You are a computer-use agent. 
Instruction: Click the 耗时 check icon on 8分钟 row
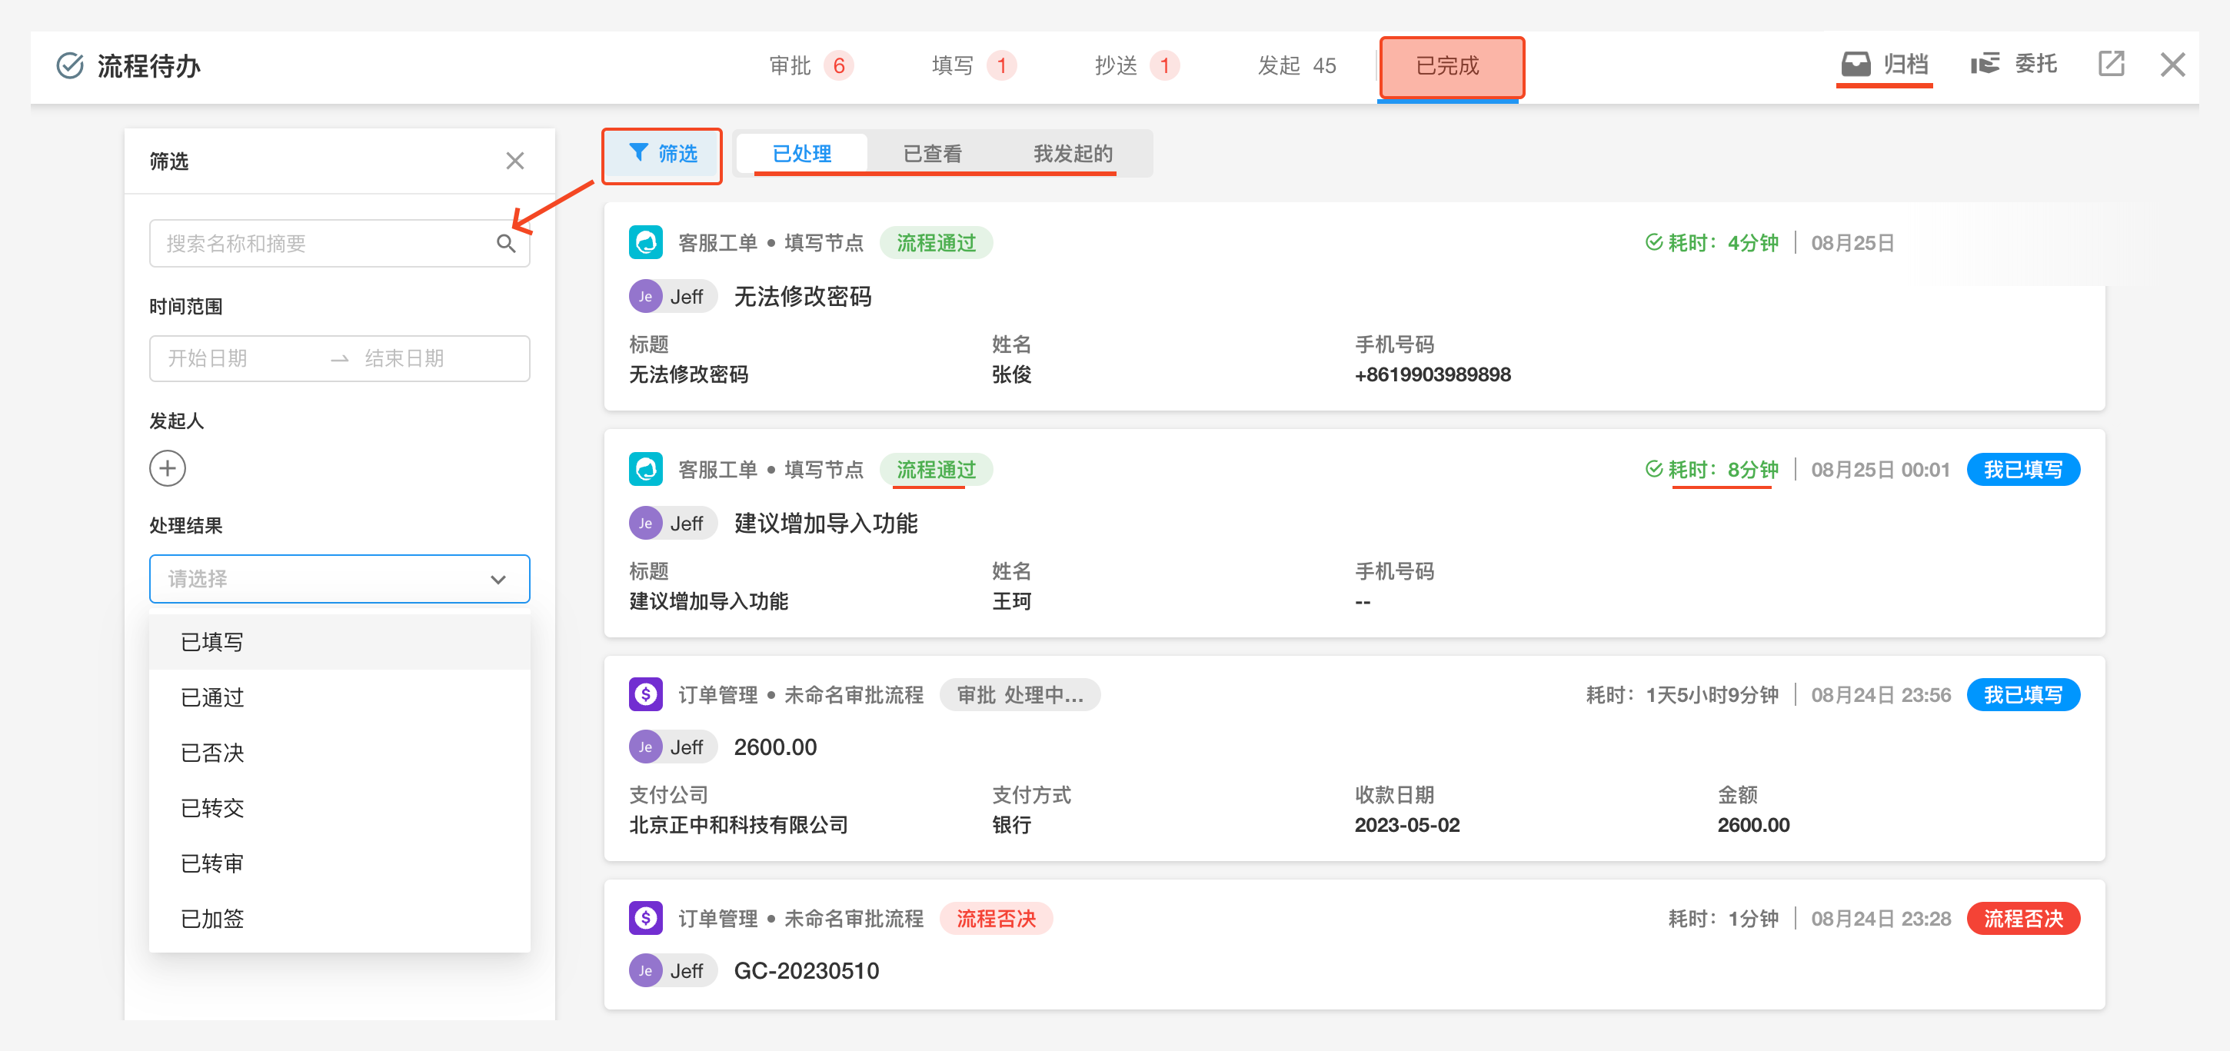pos(1653,470)
